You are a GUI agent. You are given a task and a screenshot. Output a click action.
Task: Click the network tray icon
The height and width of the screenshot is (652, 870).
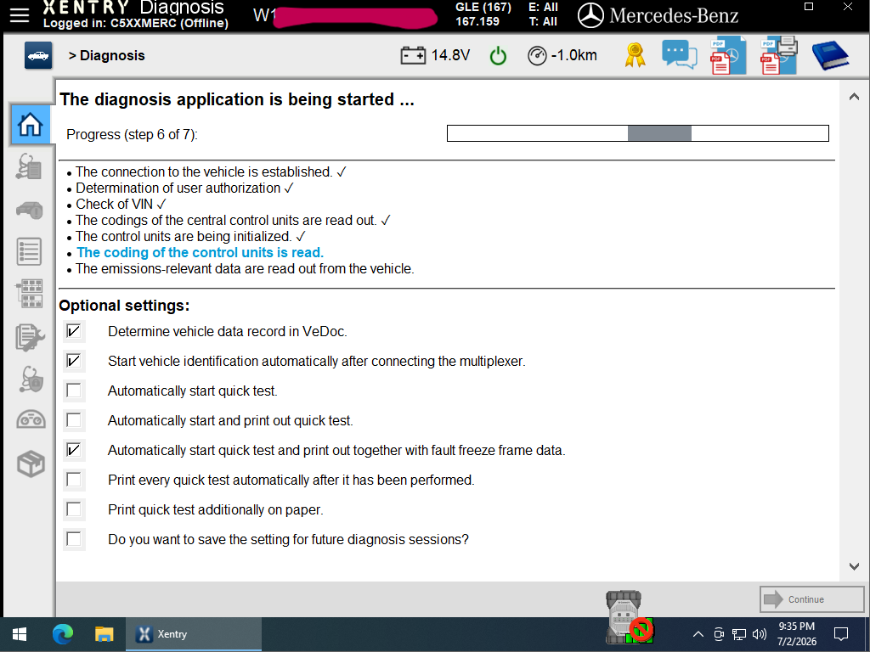[x=738, y=633]
